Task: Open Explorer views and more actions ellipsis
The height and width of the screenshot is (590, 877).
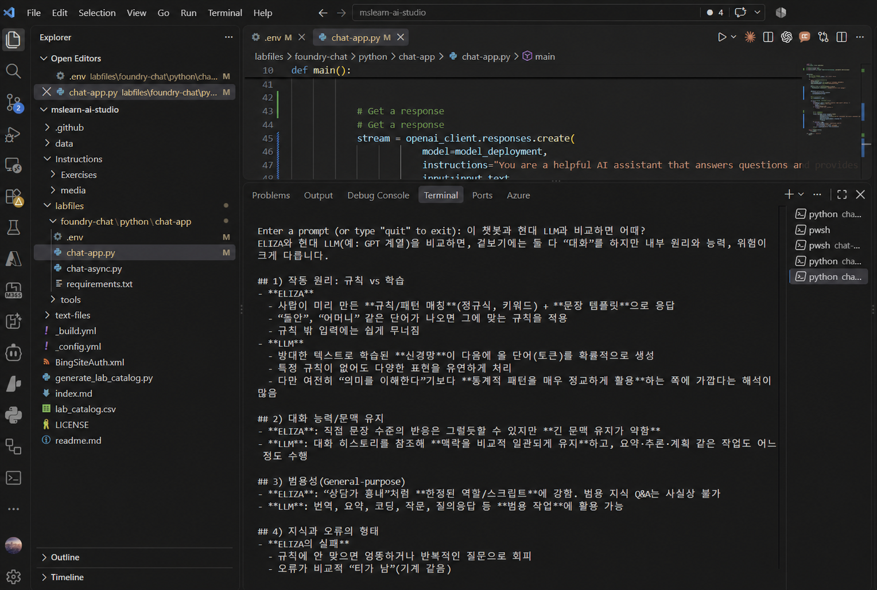Action: pos(228,37)
